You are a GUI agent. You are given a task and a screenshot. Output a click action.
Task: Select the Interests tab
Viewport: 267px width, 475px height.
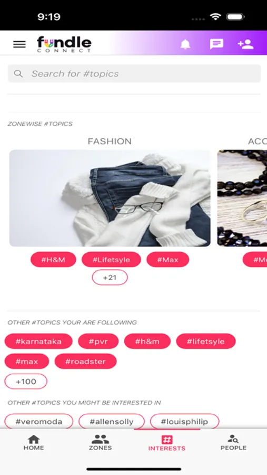[x=166, y=443]
